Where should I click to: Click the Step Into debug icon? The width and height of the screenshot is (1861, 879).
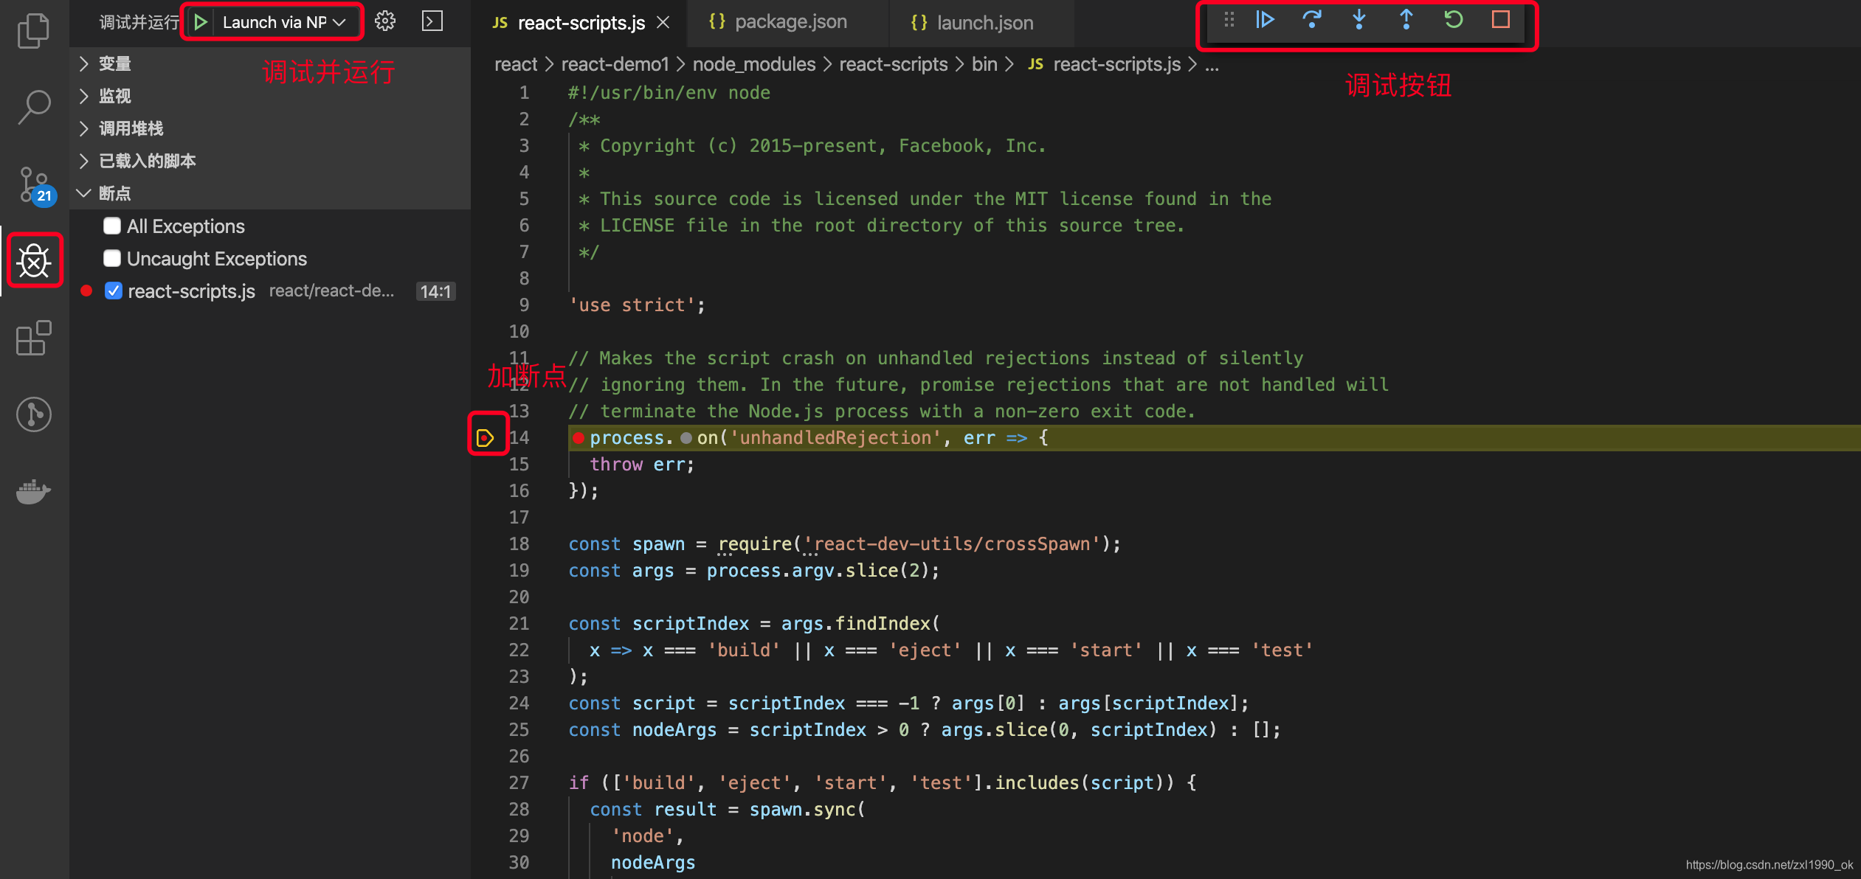(x=1358, y=21)
